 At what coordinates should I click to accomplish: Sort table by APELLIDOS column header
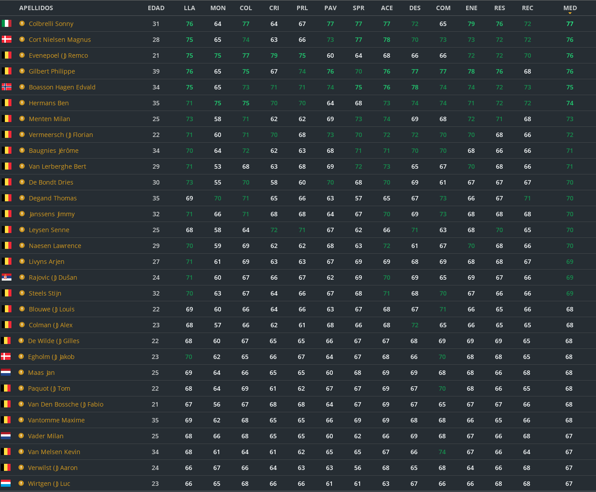[x=36, y=8]
